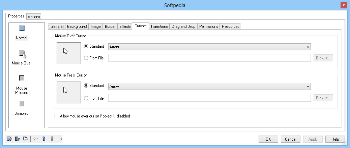
Task: Open the Border tab
Action: click(x=110, y=27)
